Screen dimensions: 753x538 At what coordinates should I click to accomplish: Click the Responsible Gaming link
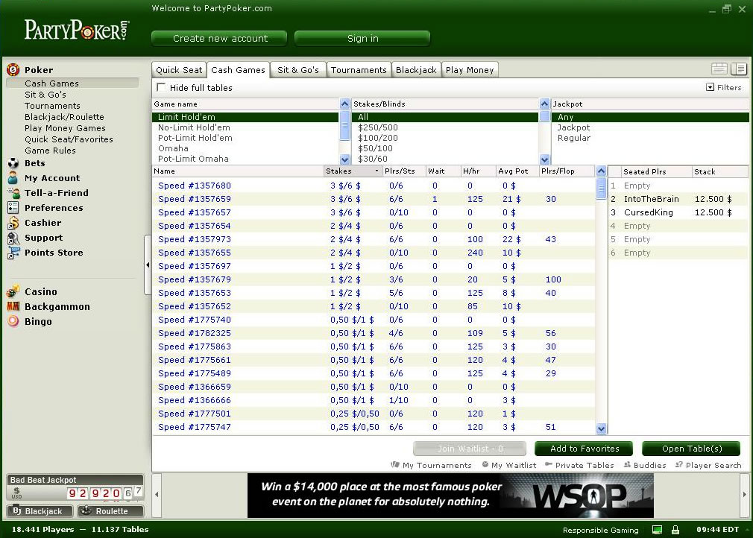point(600,531)
